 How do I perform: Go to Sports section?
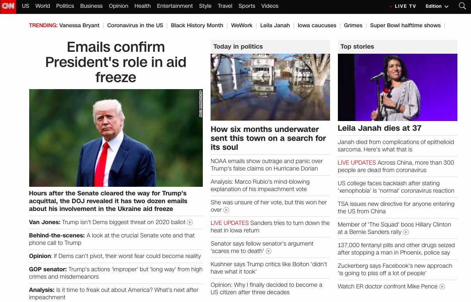pos(247,6)
